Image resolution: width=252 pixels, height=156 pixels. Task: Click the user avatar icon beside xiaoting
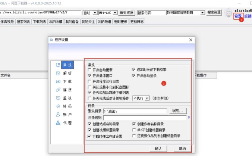pyautogui.click(x=229, y=13)
